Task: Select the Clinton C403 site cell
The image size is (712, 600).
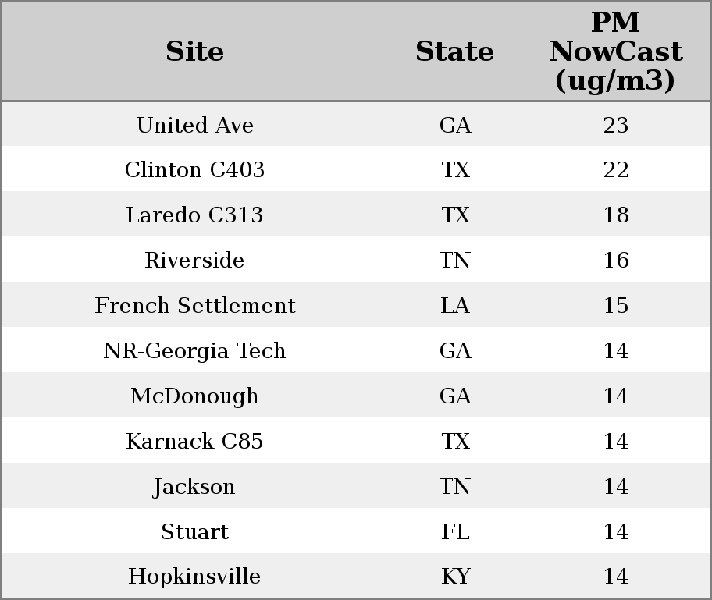Action: click(x=194, y=170)
